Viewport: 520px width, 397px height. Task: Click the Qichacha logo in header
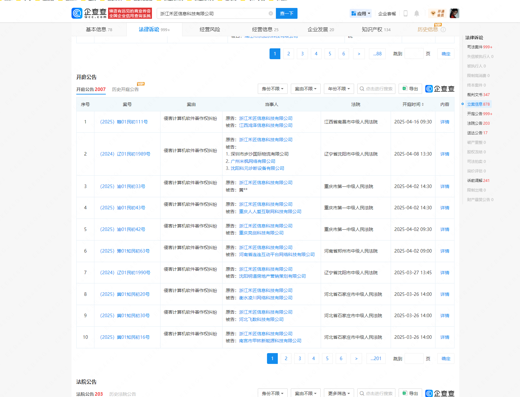tap(89, 13)
